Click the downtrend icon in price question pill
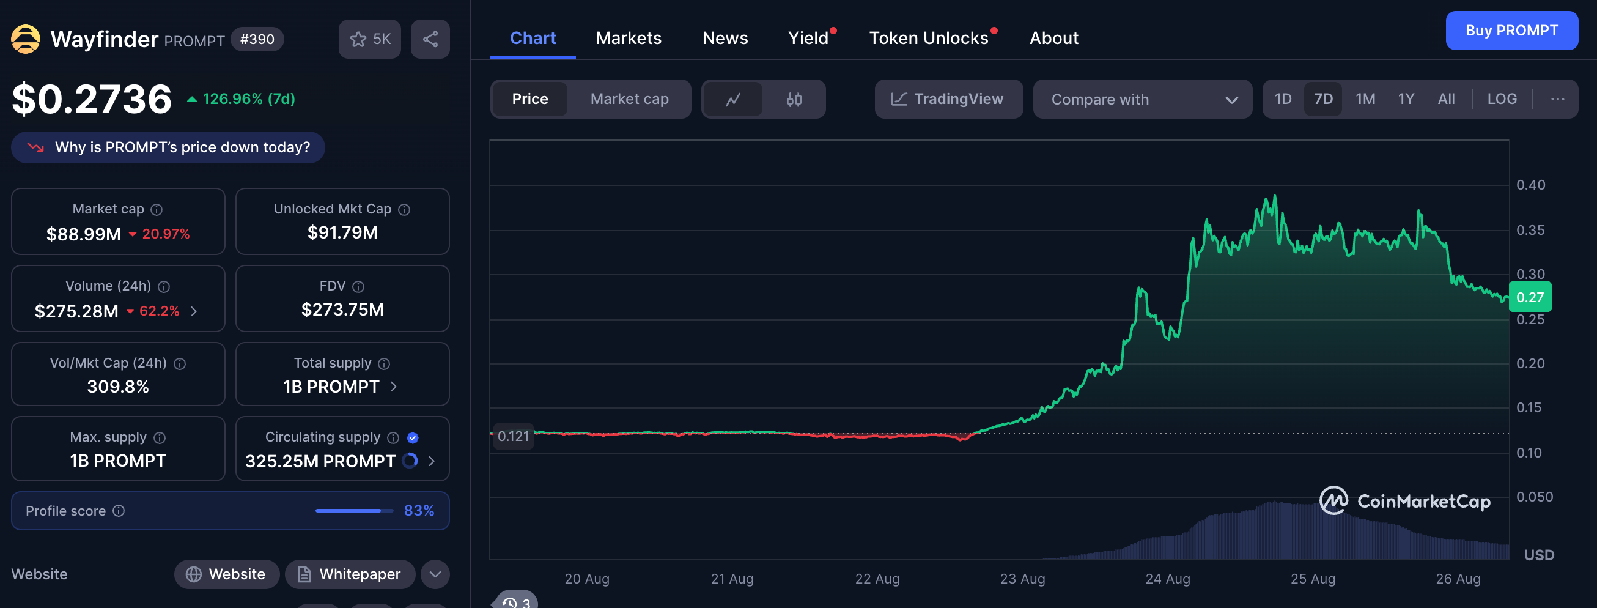 tap(36, 147)
